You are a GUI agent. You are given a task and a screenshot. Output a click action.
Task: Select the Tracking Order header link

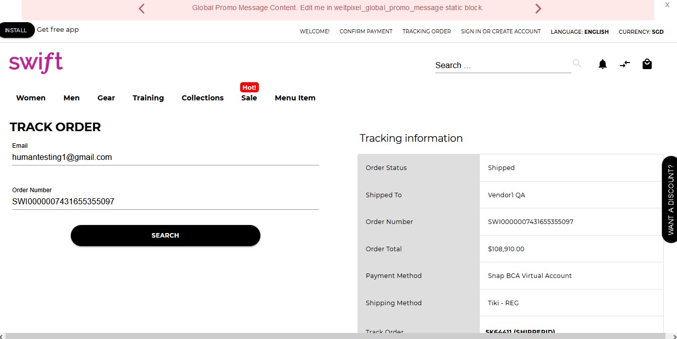tap(426, 31)
